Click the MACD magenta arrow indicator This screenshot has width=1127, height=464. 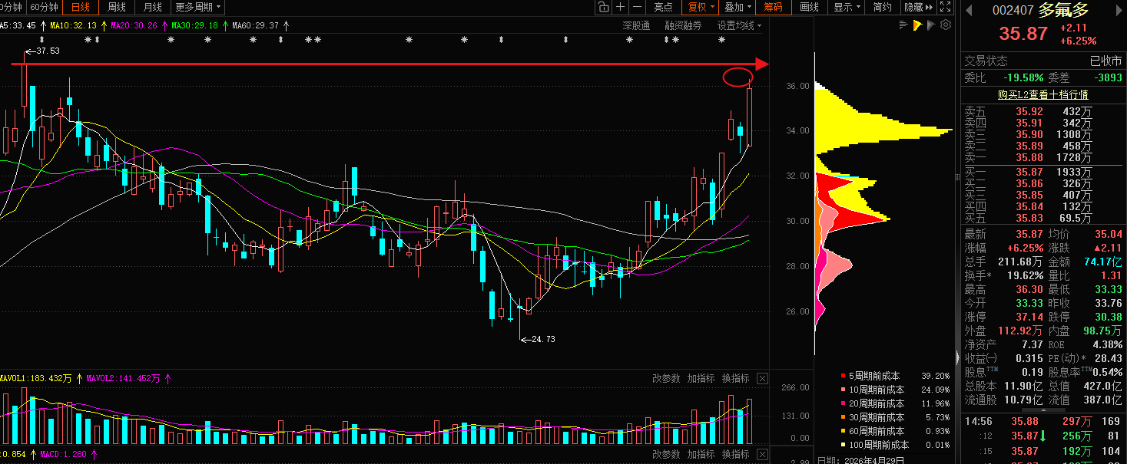point(93,454)
